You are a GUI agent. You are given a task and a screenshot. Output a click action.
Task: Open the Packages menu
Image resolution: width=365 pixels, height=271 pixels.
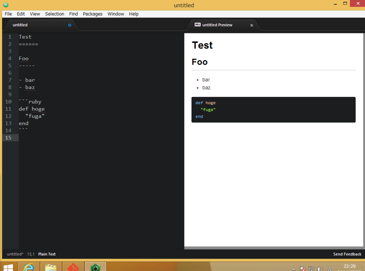point(93,14)
